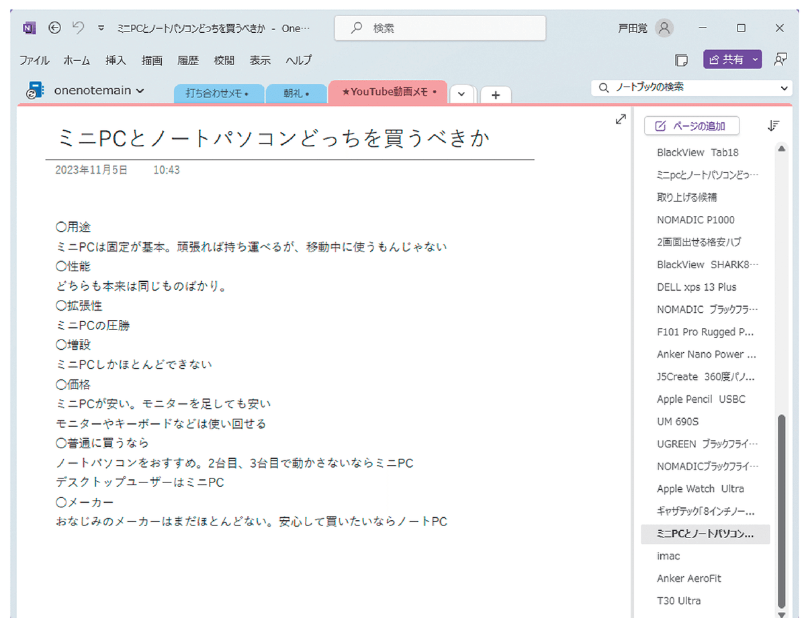Viewport: 806px width, 618px height.
Task: Click the magnifier icon in ノートブックの検索 box
Action: (x=603, y=88)
